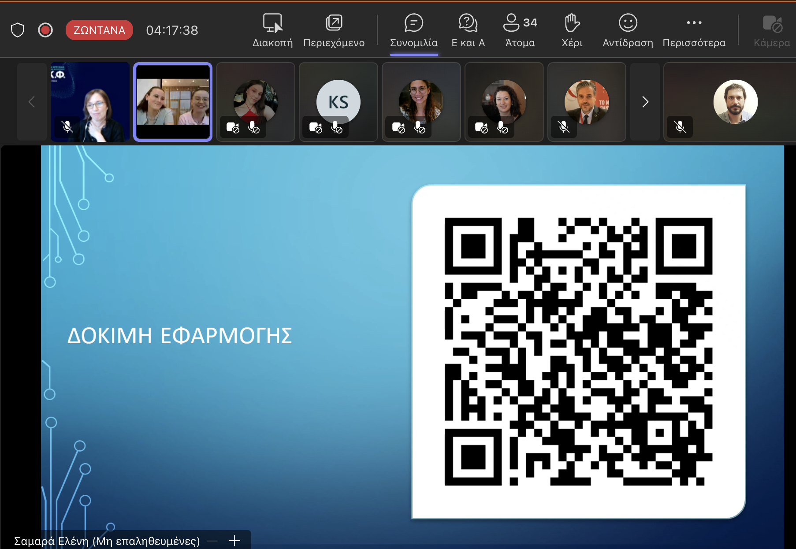Zoom out shared content with minus button
796x549 pixels.
pyautogui.click(x=212, y=541)
